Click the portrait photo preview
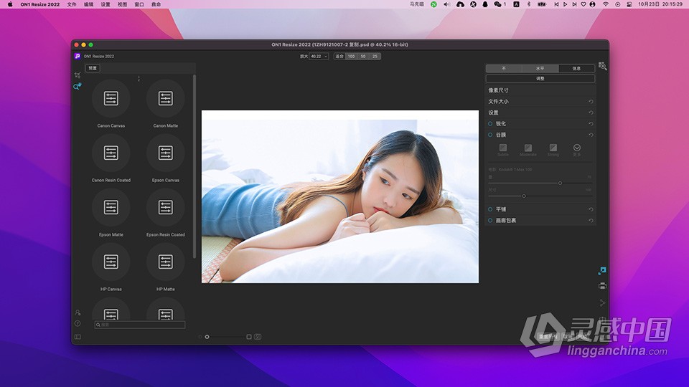This screenshot has width=689, height=387. [x=340, y=196]
